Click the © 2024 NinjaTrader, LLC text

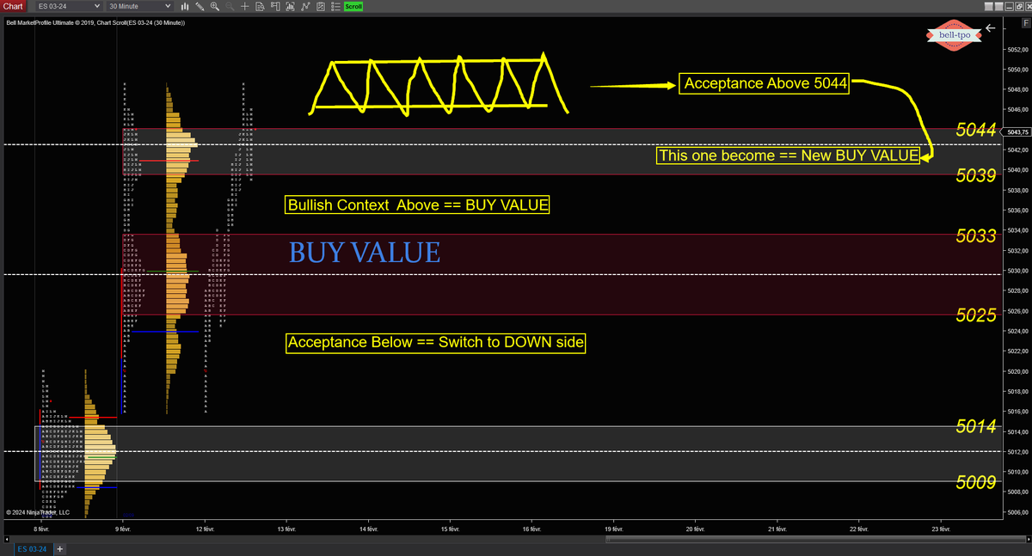point(37,512)
